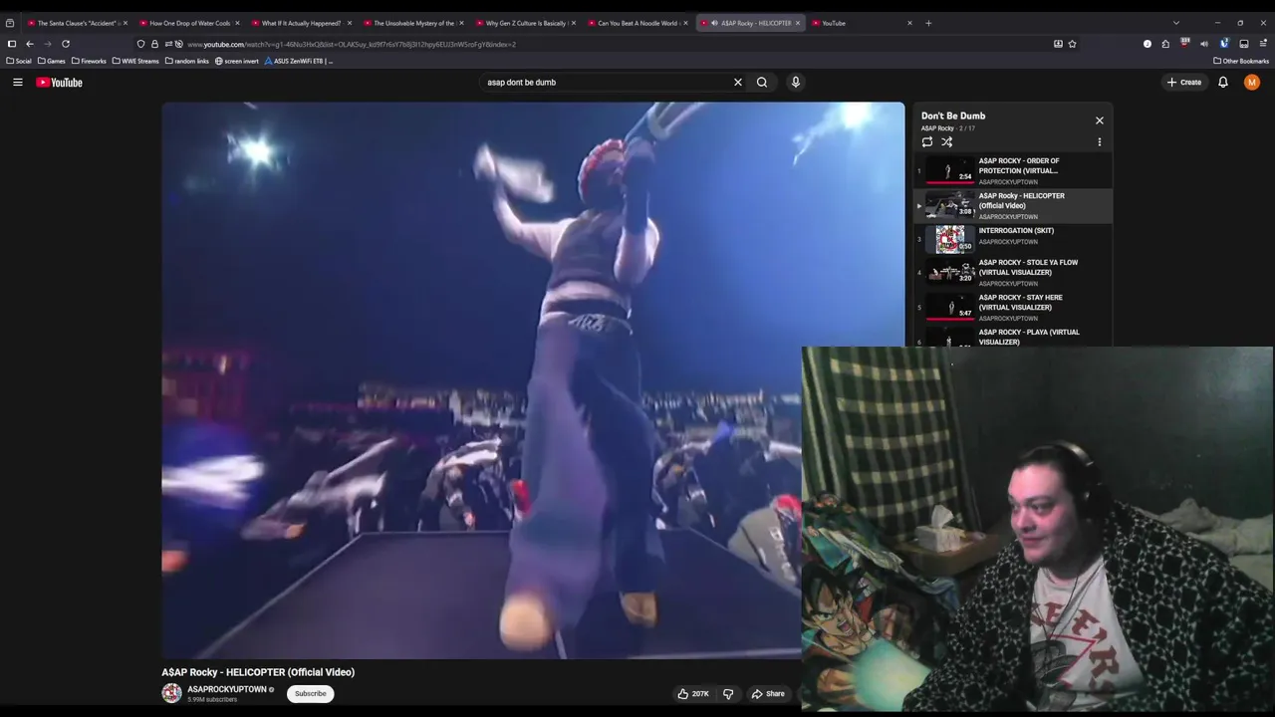Switch to The Unsolvable Mystery tab
This screenshot has width=1275, height=717.
tap(412, 23)
